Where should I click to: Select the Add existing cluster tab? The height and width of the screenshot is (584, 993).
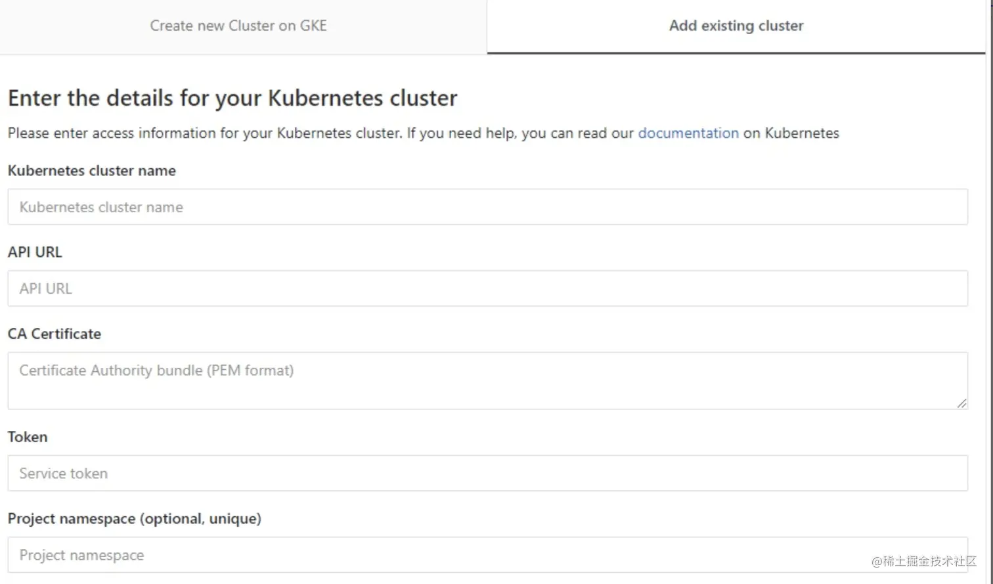click(x=736, y=26)
